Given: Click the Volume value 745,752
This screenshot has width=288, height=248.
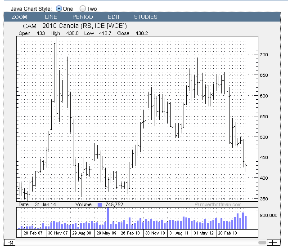Looking at the screenshot, I should [114, 204].
